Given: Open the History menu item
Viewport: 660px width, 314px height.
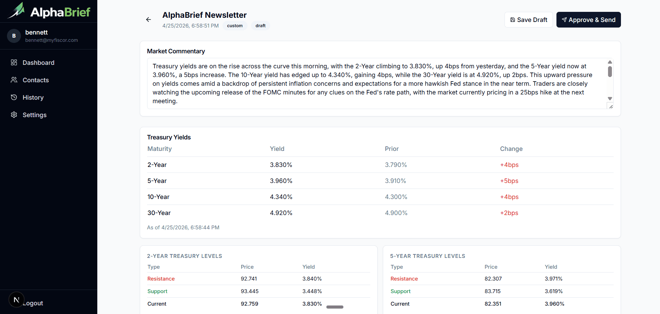Looking at the screenshot, I should 33,98.
